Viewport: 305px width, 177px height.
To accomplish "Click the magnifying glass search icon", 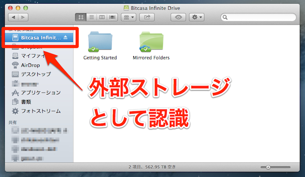I will pos(225,17).
